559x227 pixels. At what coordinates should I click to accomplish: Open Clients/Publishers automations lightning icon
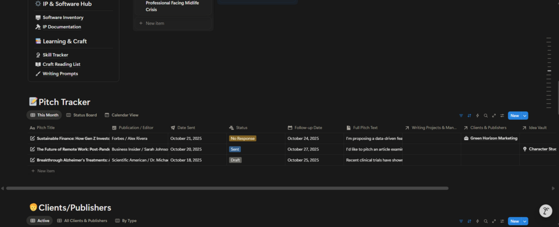(x=477, y=221)
